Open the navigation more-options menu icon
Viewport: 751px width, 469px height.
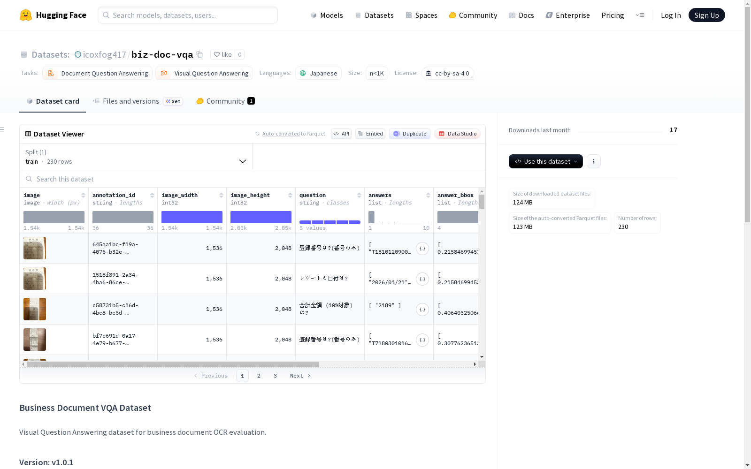pos(640,15)
